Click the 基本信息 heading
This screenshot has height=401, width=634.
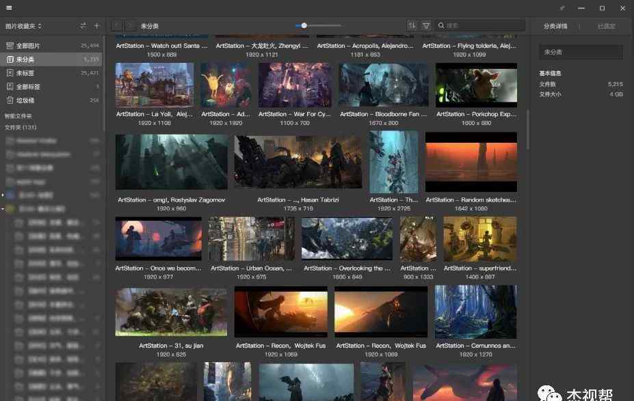[x=550, y=73]
